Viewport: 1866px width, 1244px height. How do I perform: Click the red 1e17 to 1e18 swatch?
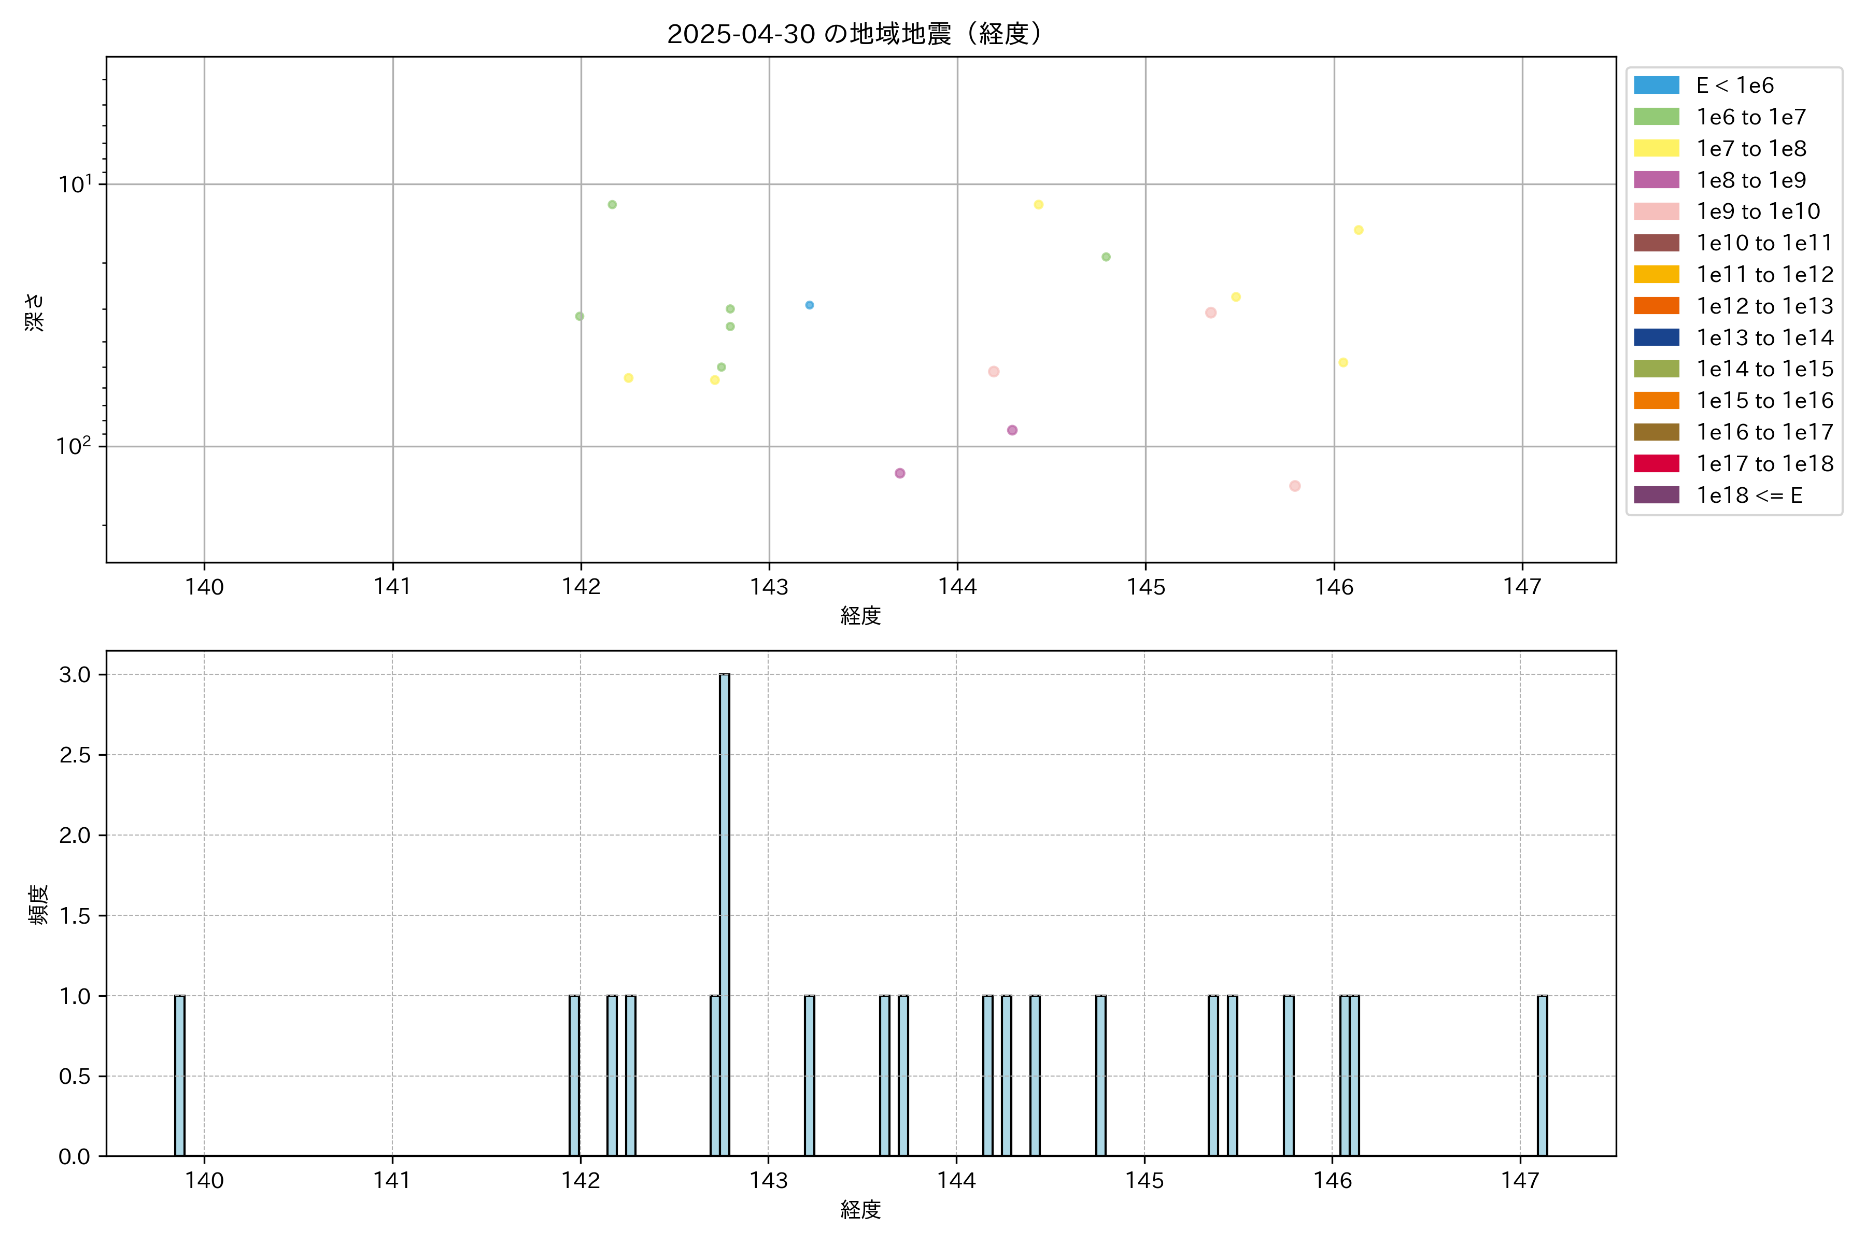[x=1656, y=463]
